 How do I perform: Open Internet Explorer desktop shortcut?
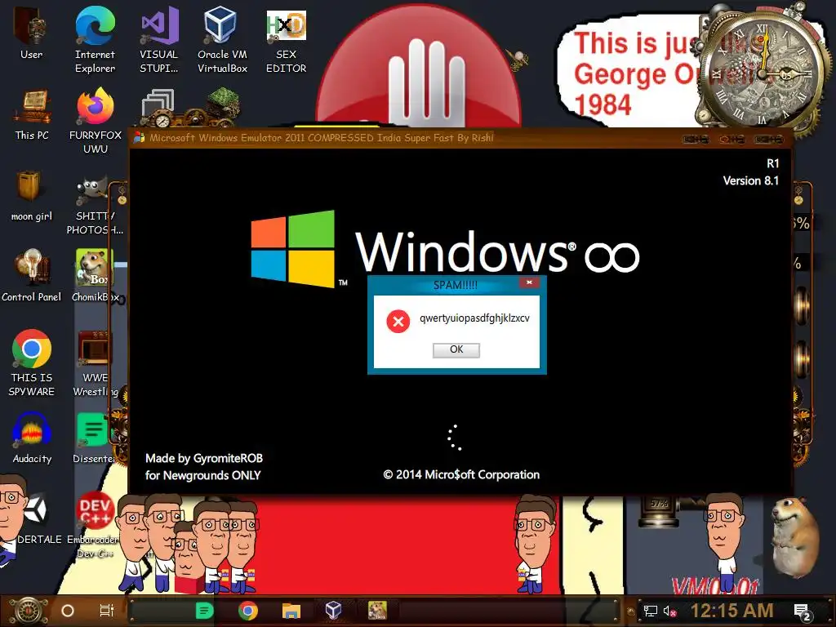click(x=95, y=38)
